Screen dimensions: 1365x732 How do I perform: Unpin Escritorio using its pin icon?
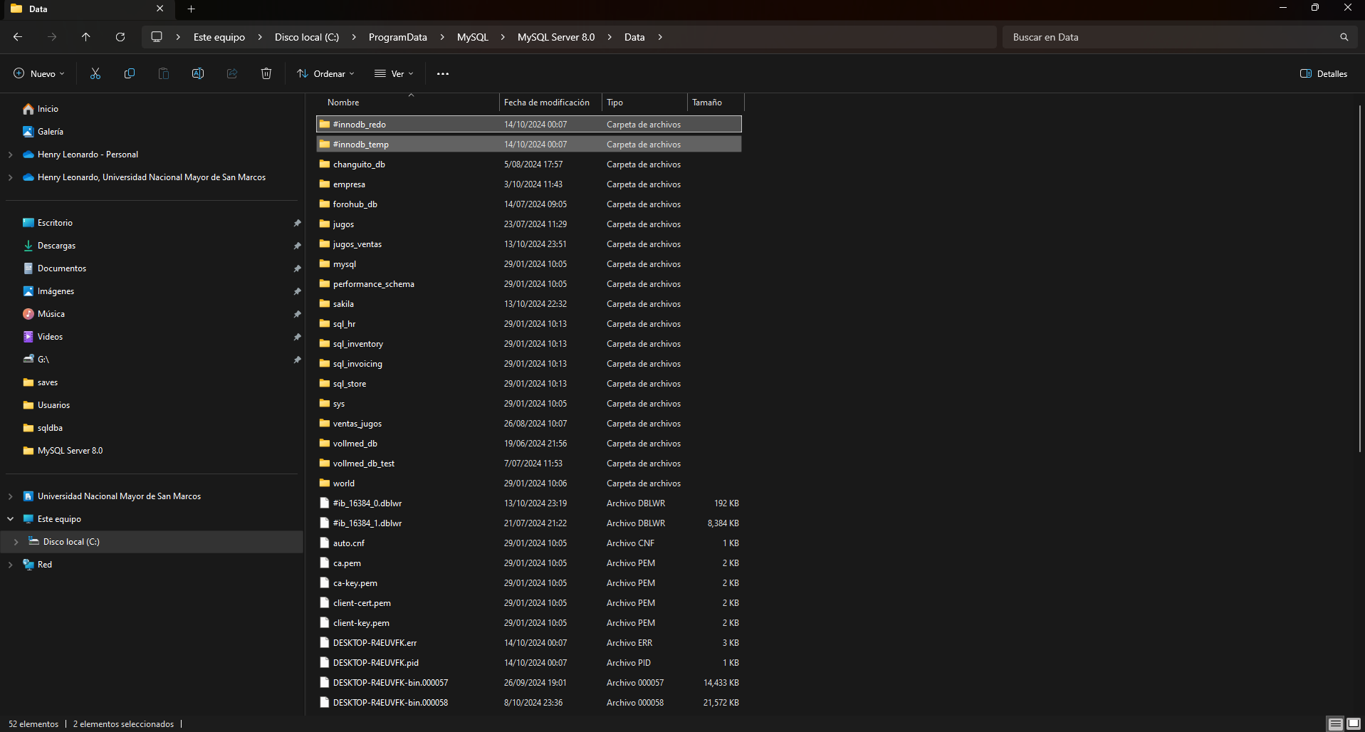(297, 223)
